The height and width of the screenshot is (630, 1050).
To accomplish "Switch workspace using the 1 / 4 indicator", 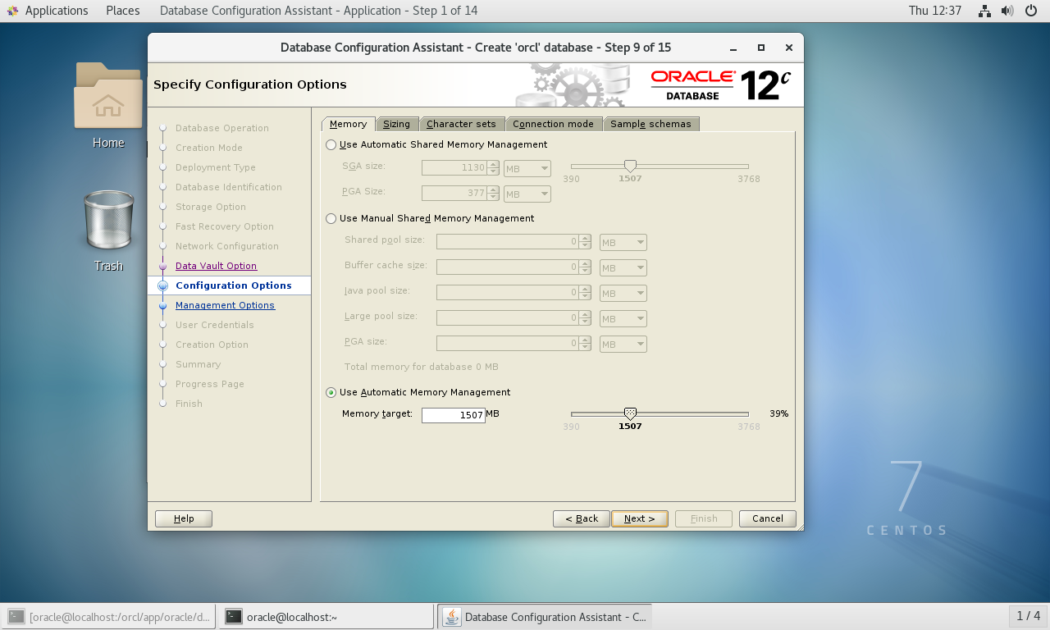I will (1028, 615).
